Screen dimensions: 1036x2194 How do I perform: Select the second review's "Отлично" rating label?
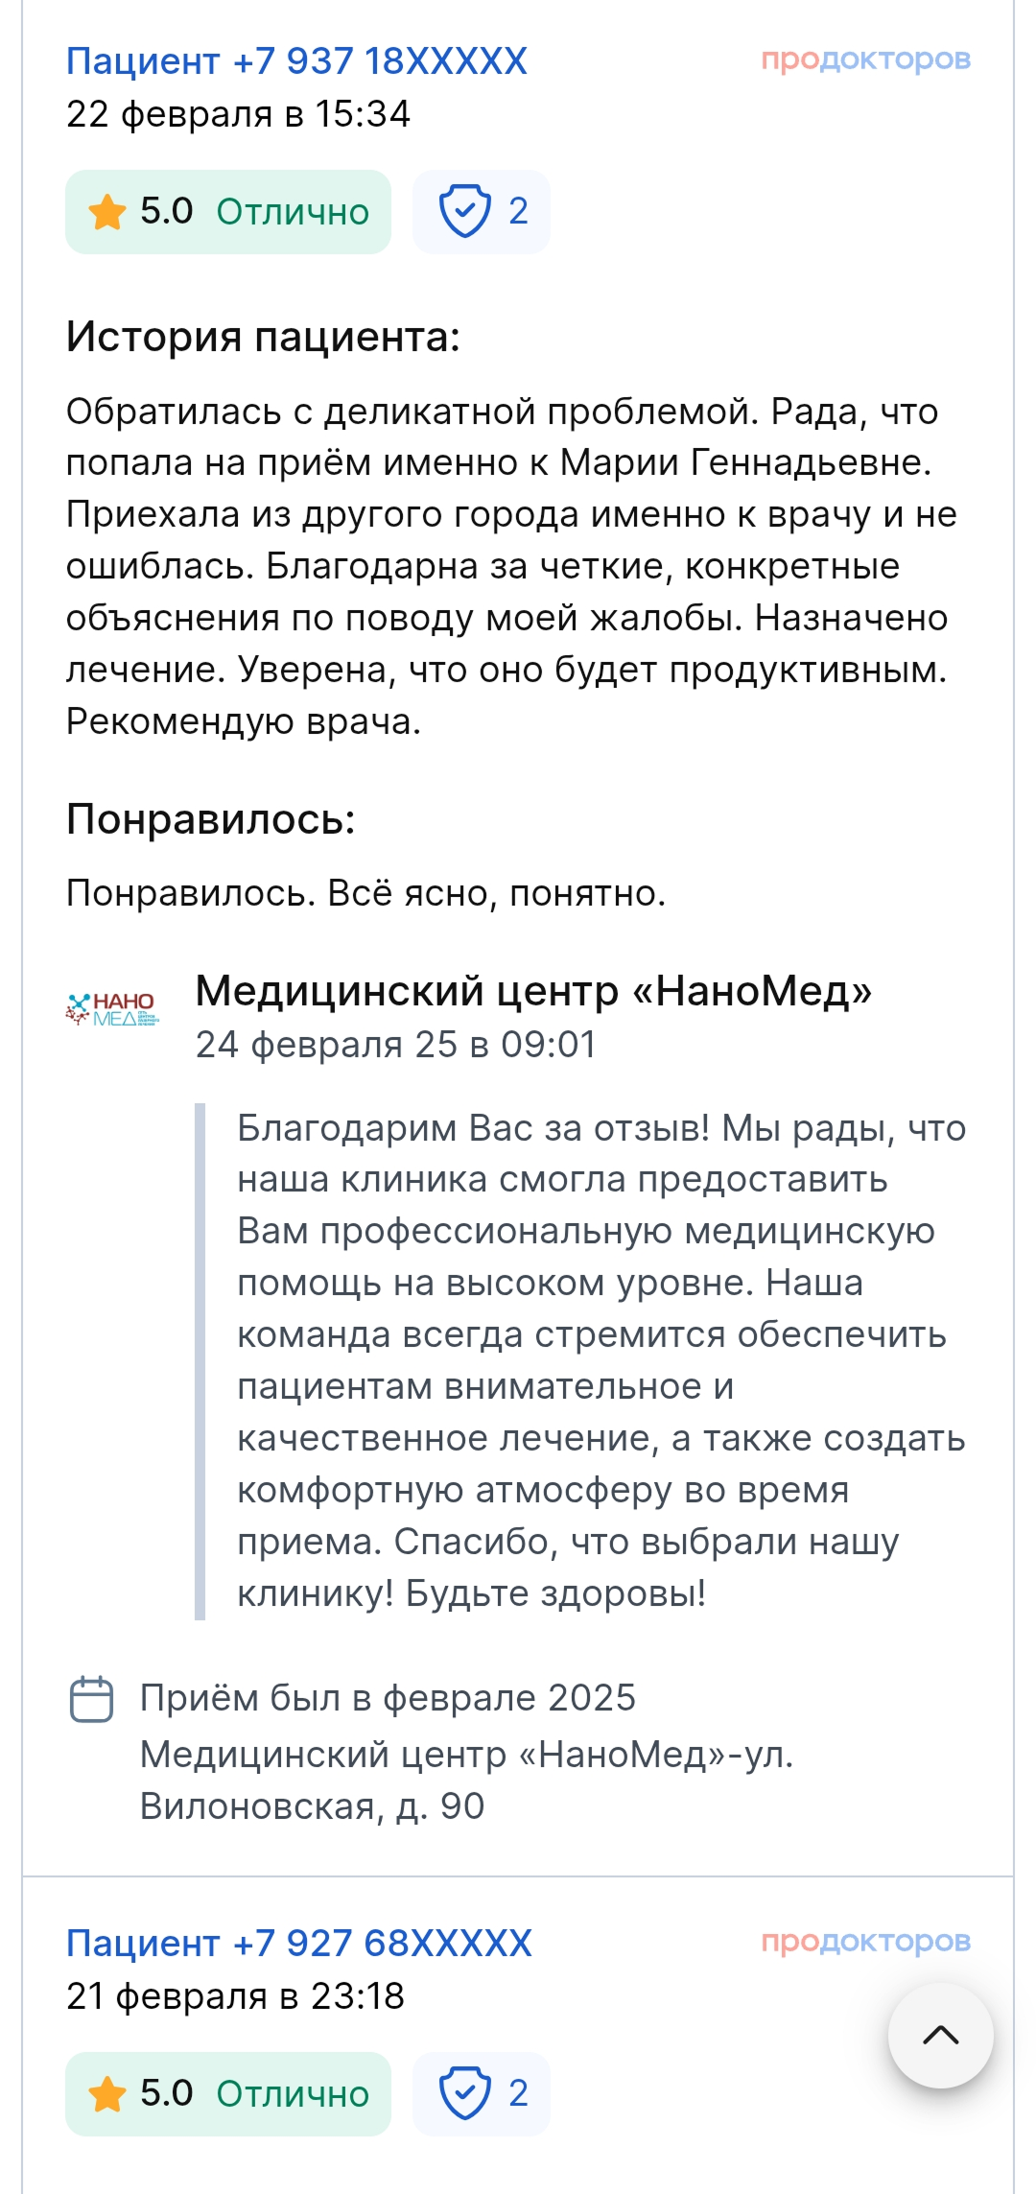[293, 2094]
